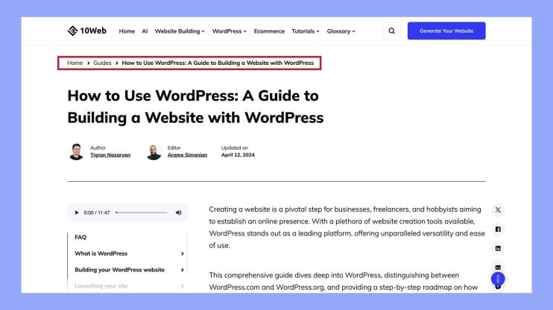This screenshot has height=310, width=553.
Task: Click the Generate Your Website button
Action: [446, 31]
